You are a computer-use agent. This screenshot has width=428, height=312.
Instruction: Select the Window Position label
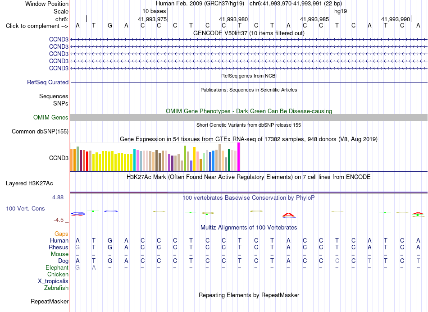click(x=47, y=4)
